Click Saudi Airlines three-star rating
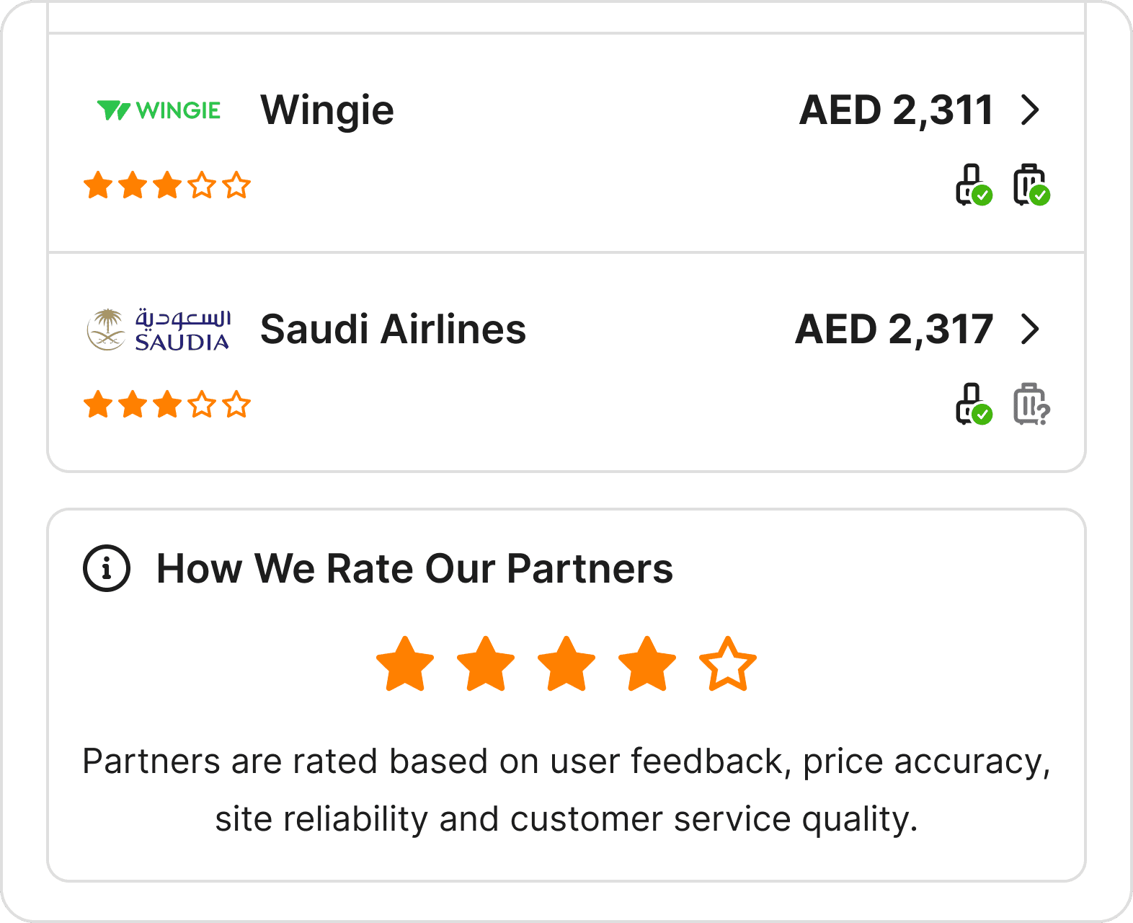The image size is (1133, 923). [167, 405]
